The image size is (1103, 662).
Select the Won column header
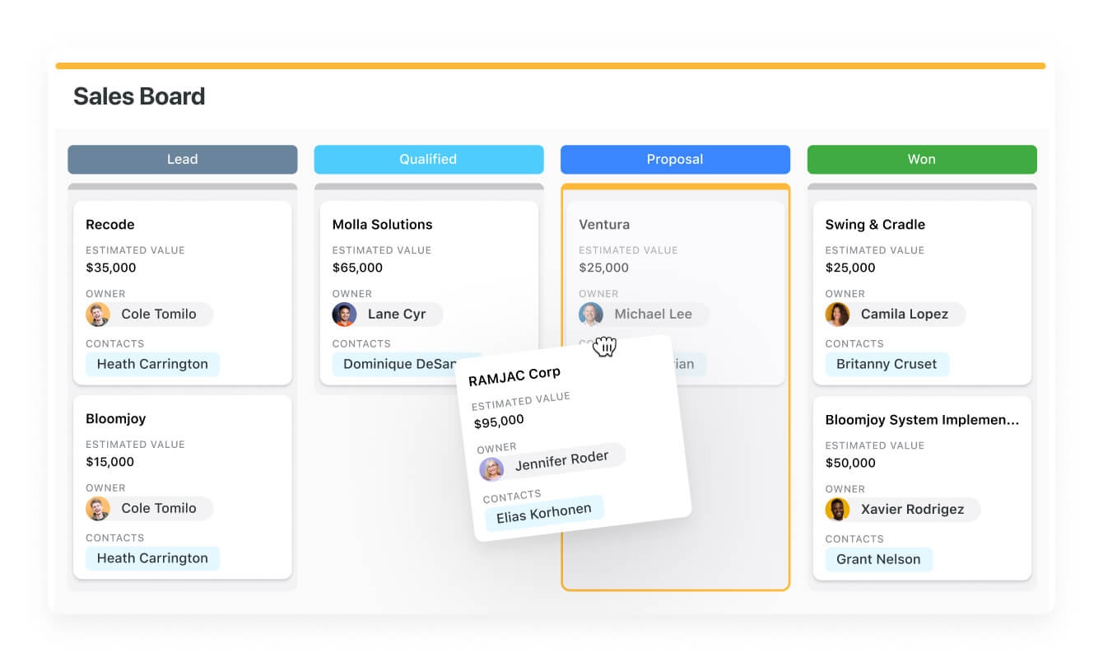(921, 160)
